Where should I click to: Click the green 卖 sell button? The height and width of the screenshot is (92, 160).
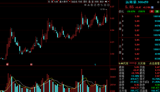coord(157,11)
